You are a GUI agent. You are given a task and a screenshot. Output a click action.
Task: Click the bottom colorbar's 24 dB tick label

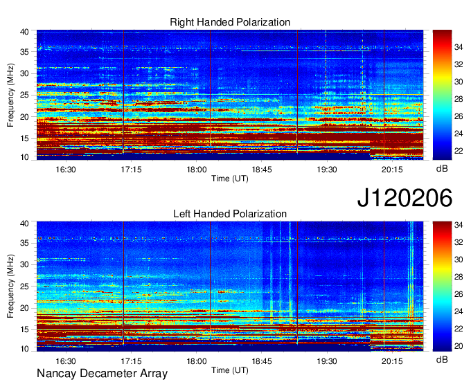pyautogui.click(x=459, y=311)
